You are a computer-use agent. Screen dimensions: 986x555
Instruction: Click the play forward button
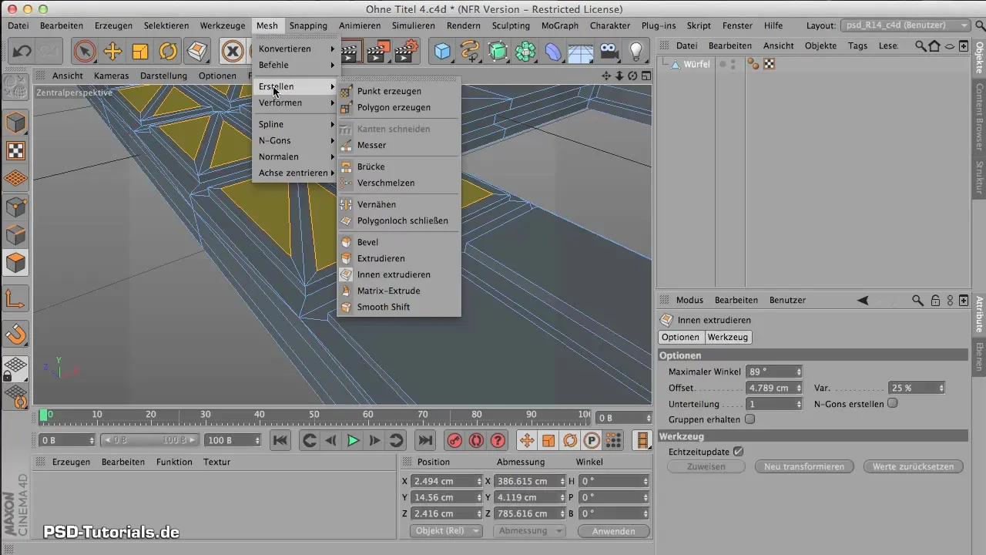point(353,440)
